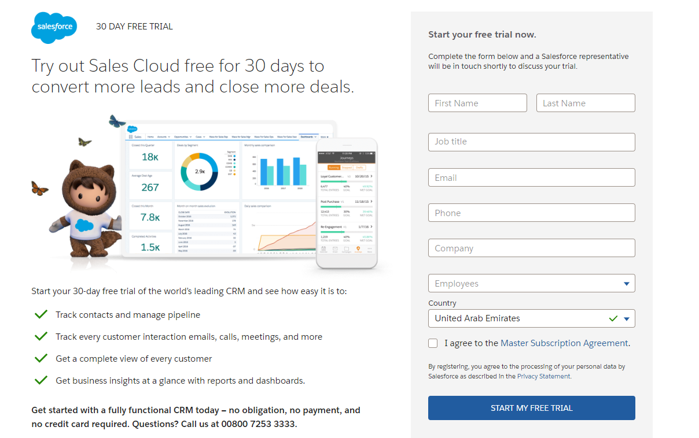699x438 pixels.
Task: Select the Company input field
Action: tap(532, 248)
